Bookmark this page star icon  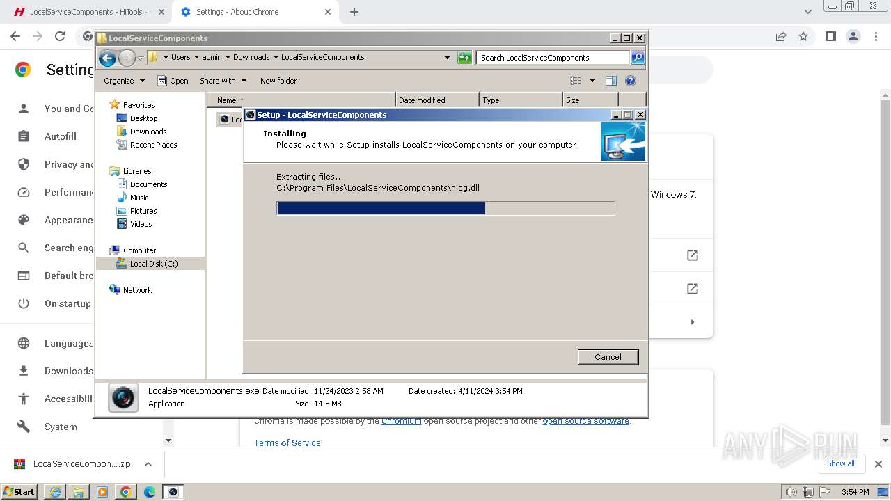point(803,36)
